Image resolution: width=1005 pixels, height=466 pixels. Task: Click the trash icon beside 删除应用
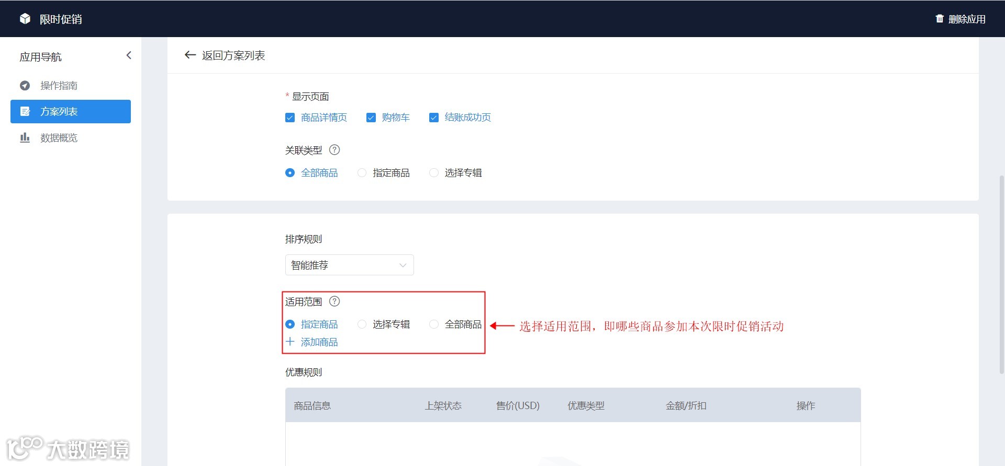coord(940,19)
